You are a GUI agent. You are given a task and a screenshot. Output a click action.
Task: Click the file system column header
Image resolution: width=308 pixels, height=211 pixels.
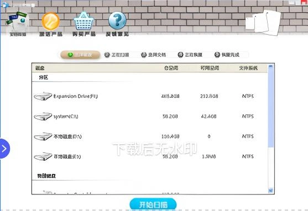tap(248, 68)
